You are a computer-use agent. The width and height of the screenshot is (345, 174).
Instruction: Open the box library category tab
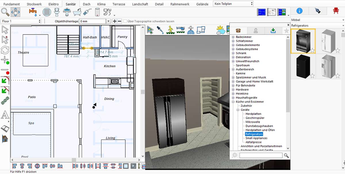click(238, 31)
